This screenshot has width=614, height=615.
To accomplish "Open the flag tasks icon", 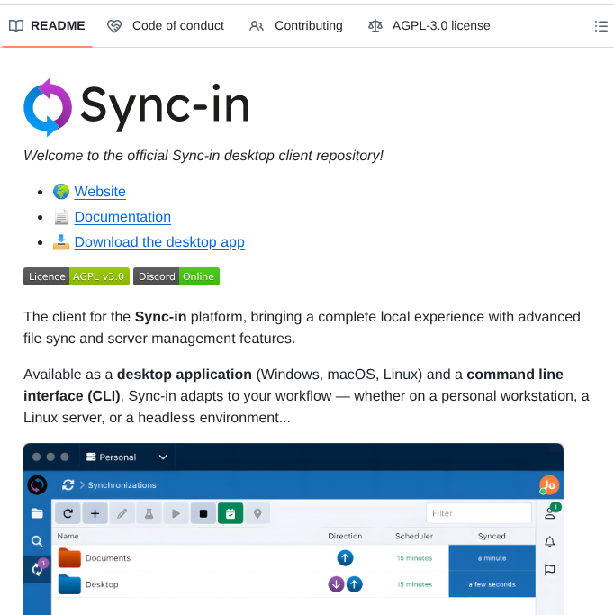I will (x=550, y=569).
